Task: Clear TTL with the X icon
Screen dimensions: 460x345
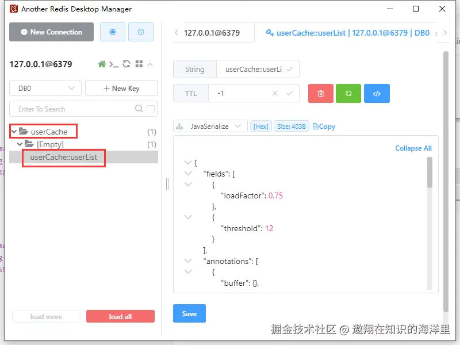Action: 275,93
